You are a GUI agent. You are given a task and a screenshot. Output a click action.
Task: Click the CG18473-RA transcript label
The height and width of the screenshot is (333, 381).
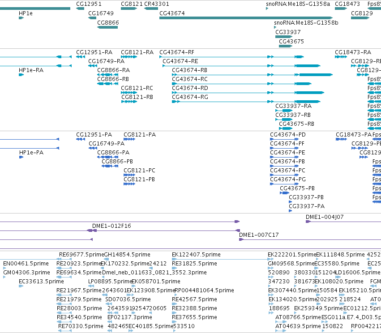click(x=353, y=52)
